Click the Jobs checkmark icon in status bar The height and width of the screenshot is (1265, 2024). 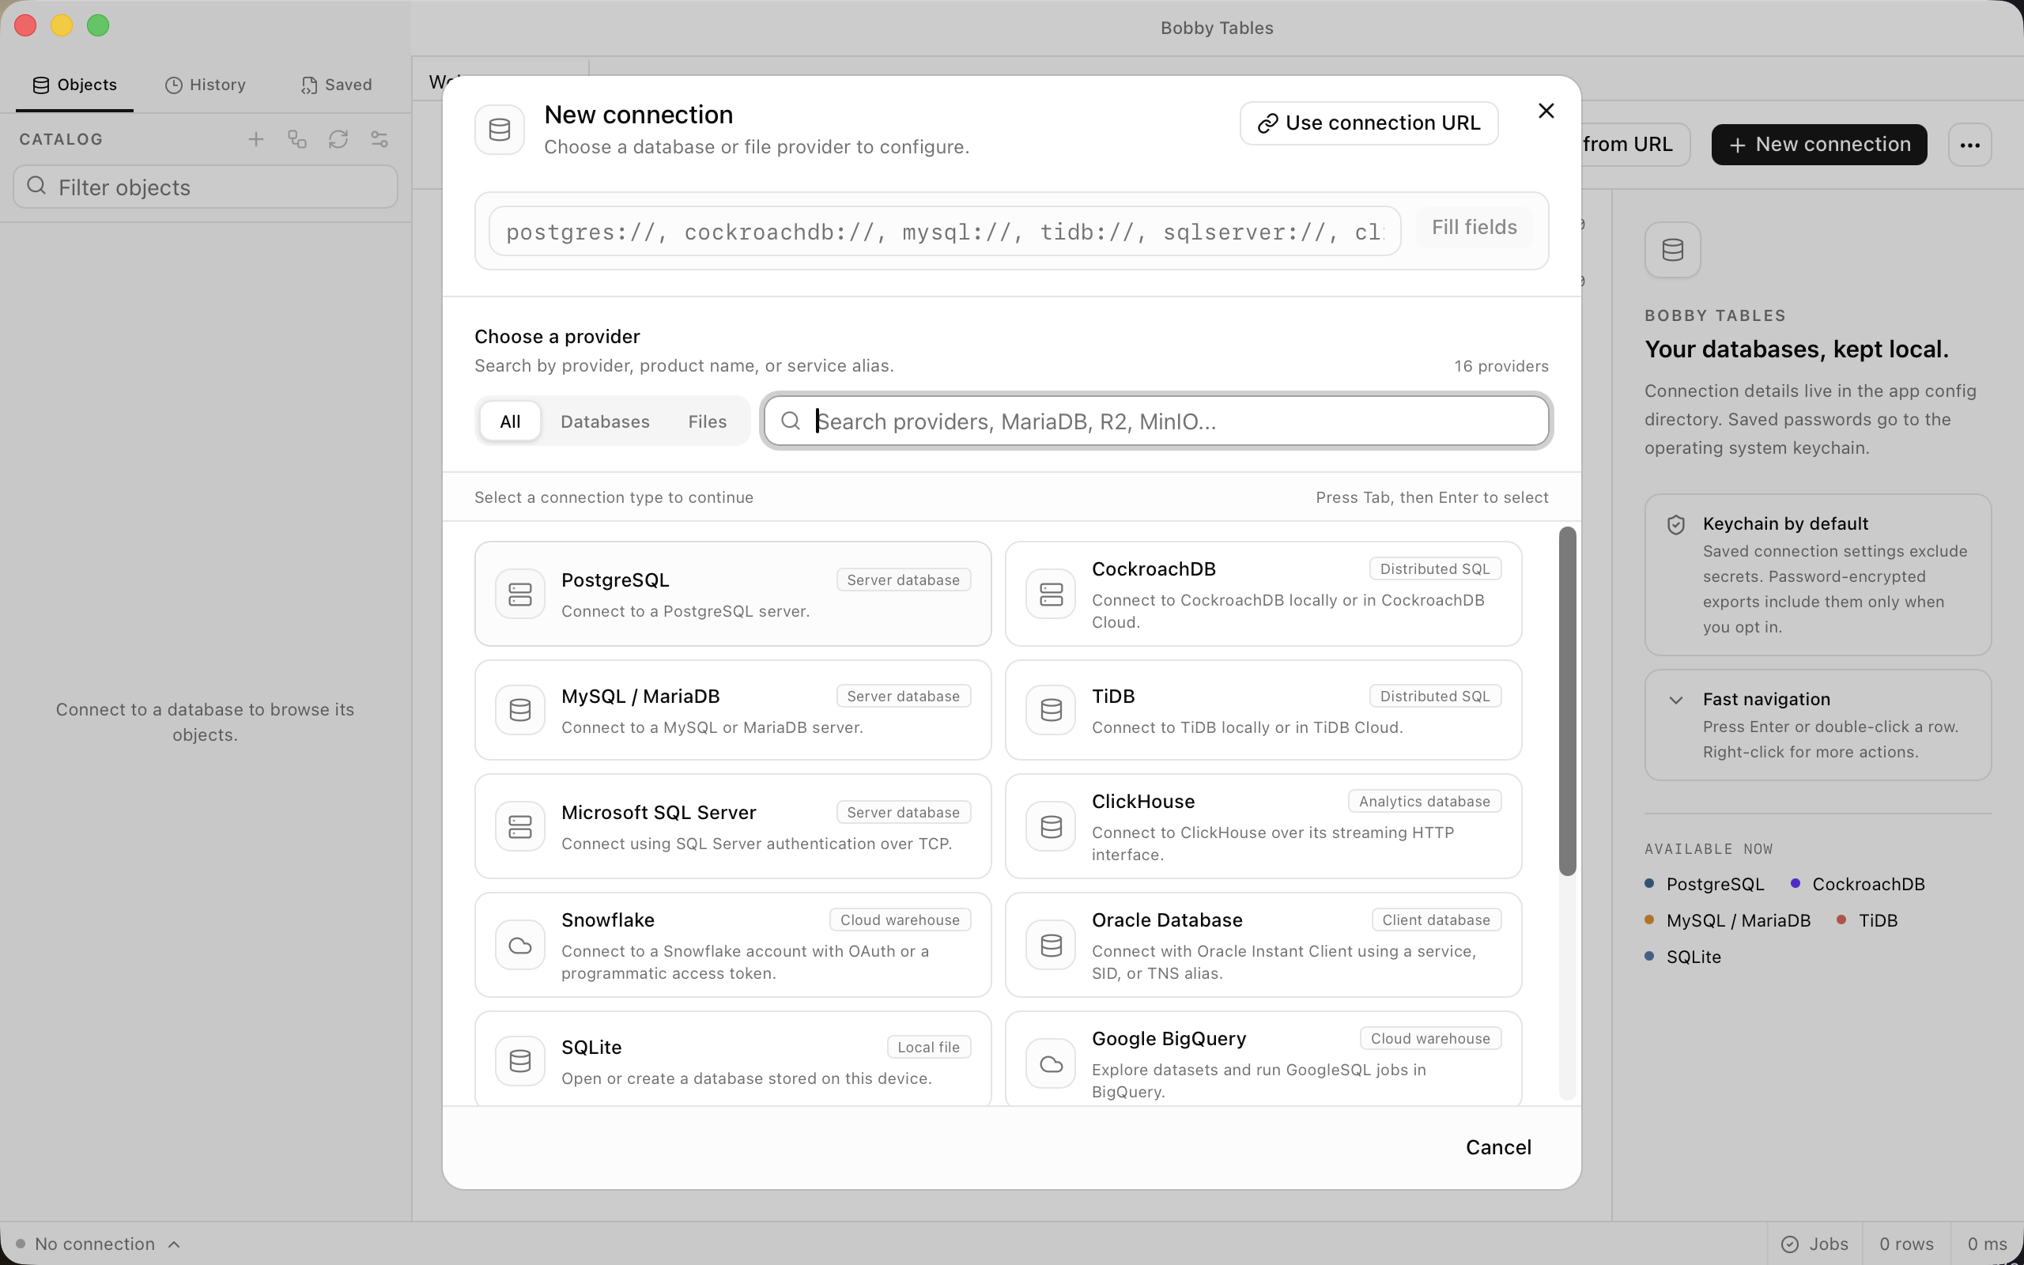pyautogui.click(x=1789, y=1244)
